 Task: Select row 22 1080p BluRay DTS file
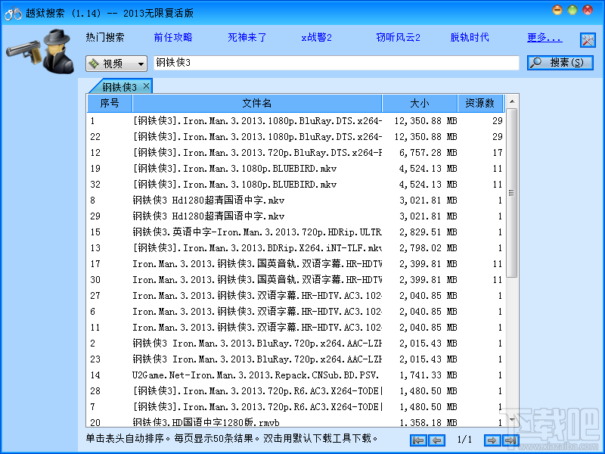click(296, 137)
